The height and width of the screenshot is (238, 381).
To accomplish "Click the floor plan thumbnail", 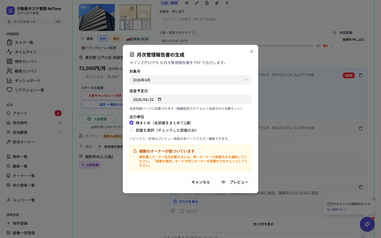I will click(135, 17).
